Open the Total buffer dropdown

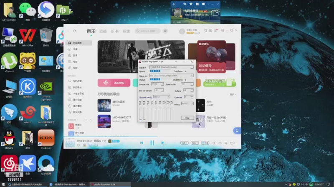click(187, 84)
